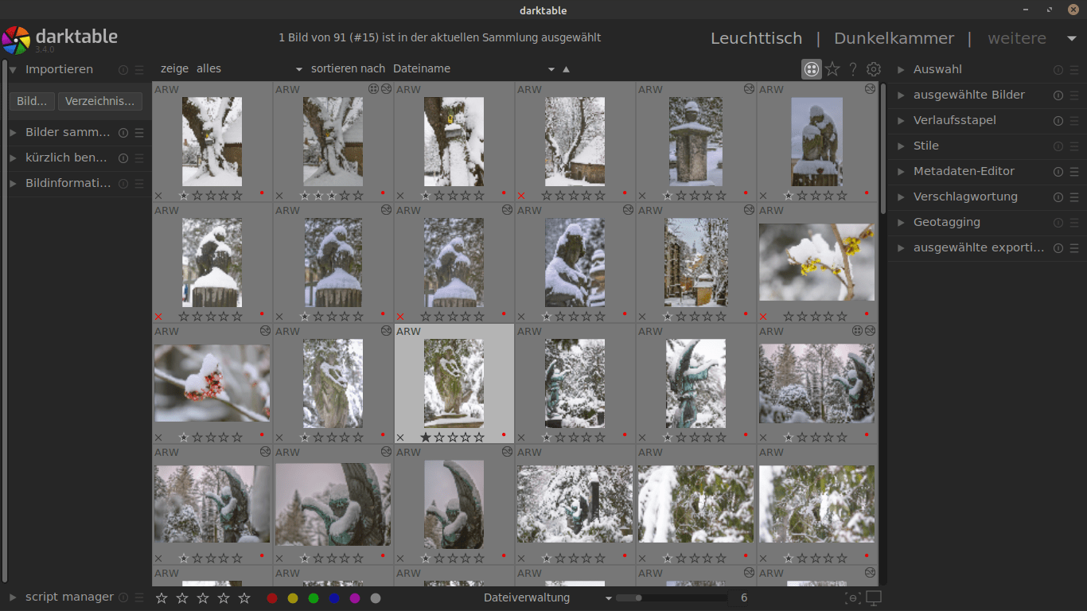Open presets menu of Bildinformationen module
The height and width of the screenshot is (611, 1087).
[139, 184]
